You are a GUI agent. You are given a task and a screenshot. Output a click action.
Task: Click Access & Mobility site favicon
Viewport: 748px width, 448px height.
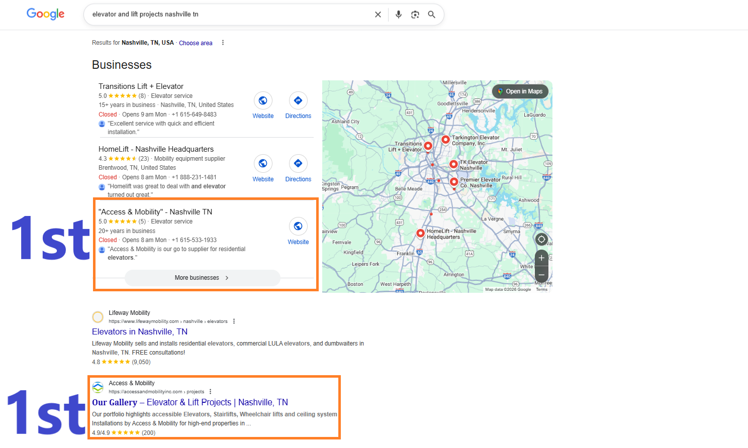[x=98, y=387]
